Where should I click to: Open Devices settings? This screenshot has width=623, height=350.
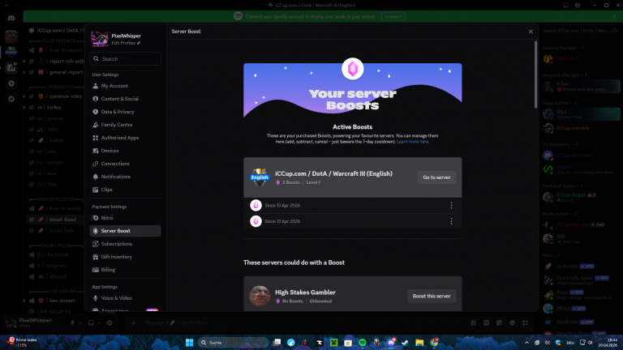(x=125, y=151)
